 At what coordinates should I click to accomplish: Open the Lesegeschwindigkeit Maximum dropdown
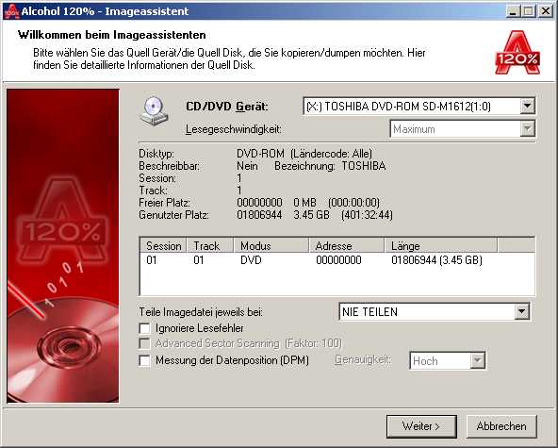[528, 129]
